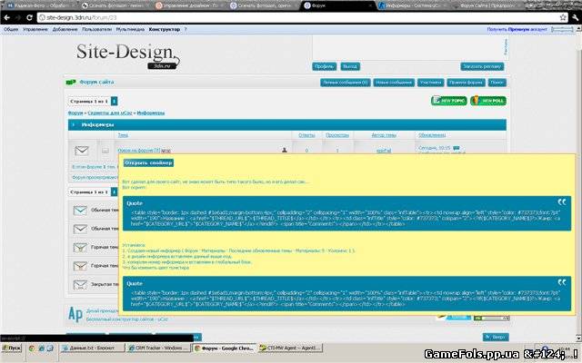Click the Скрипты для uCoz breadcrumb link

(x=110, y=113)
